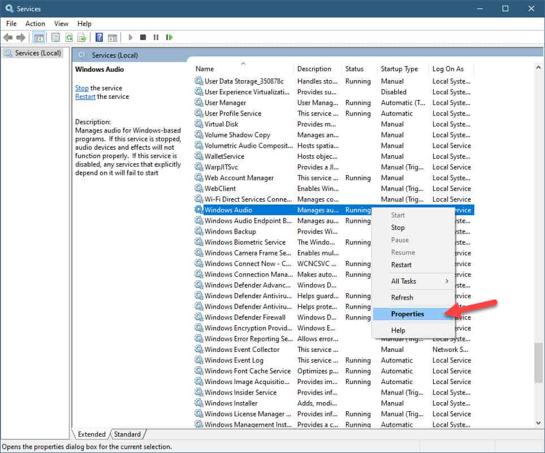Click gear icon beside Windows Backup row

click(198, 232)
